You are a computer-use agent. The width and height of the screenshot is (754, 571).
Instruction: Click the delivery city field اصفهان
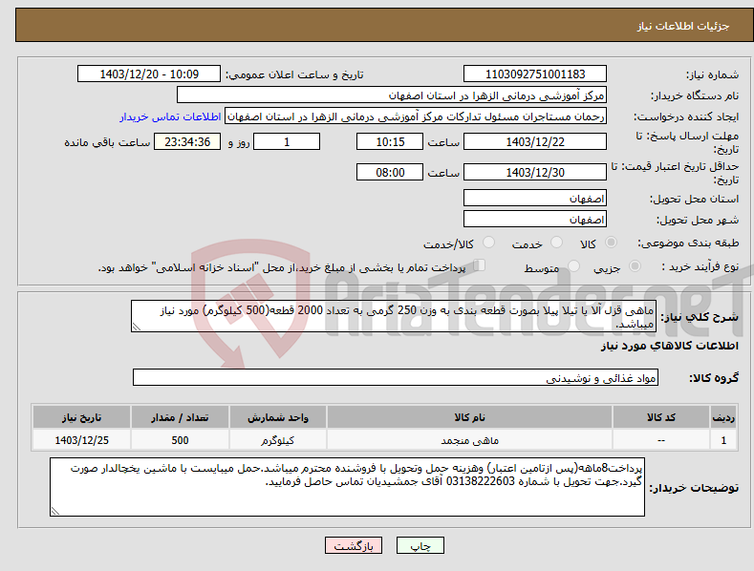pyautogui.click(x=535, y=220)
